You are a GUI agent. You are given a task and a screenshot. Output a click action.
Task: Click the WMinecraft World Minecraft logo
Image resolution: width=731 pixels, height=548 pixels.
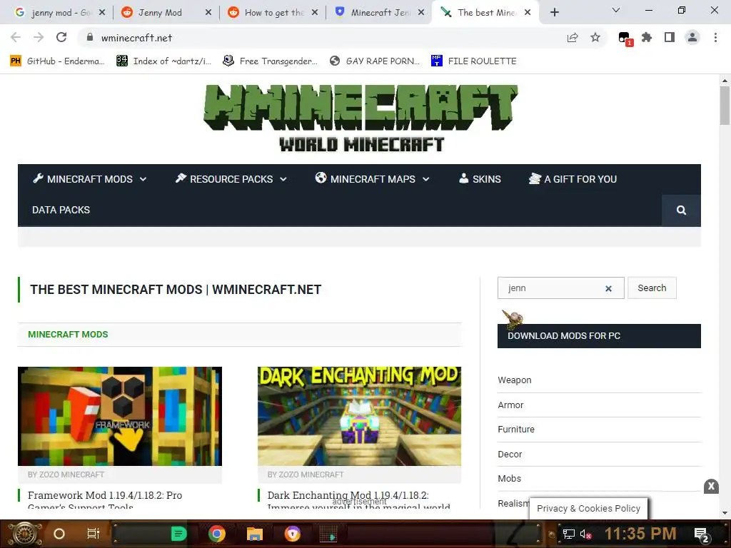pos(361,118)
